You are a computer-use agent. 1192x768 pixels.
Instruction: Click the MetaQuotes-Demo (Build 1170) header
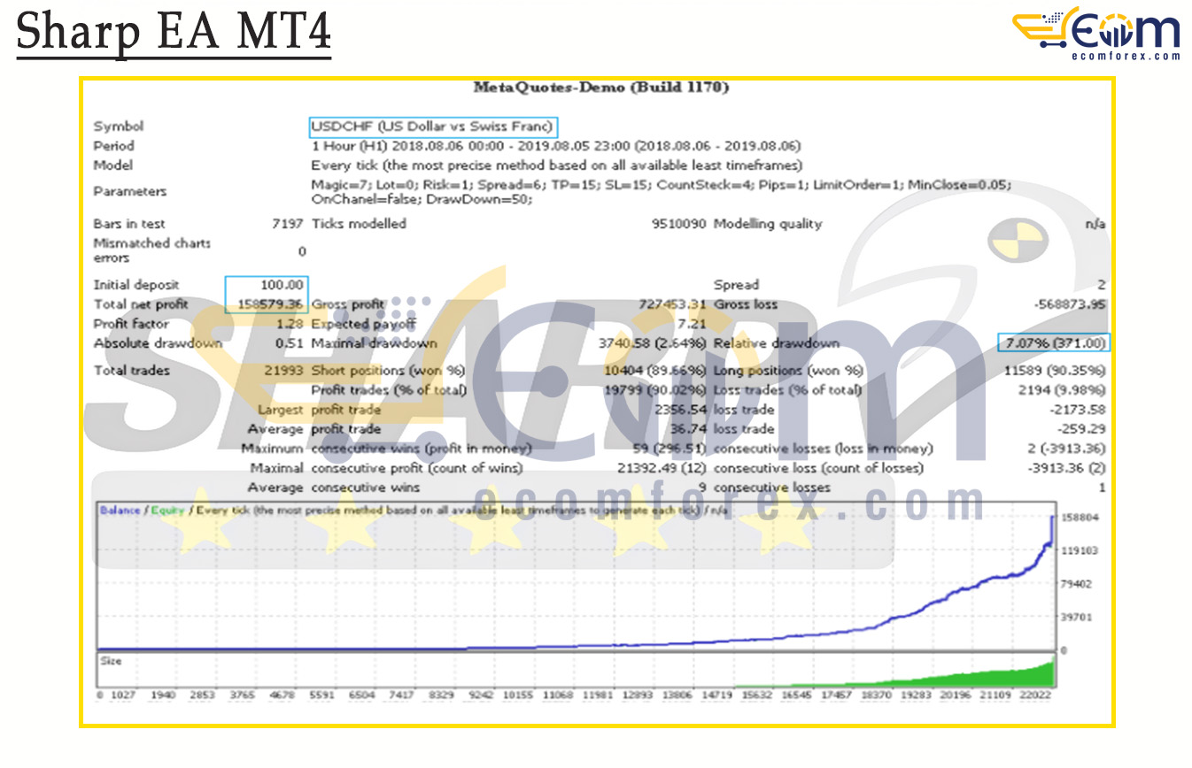pos(601,88)
